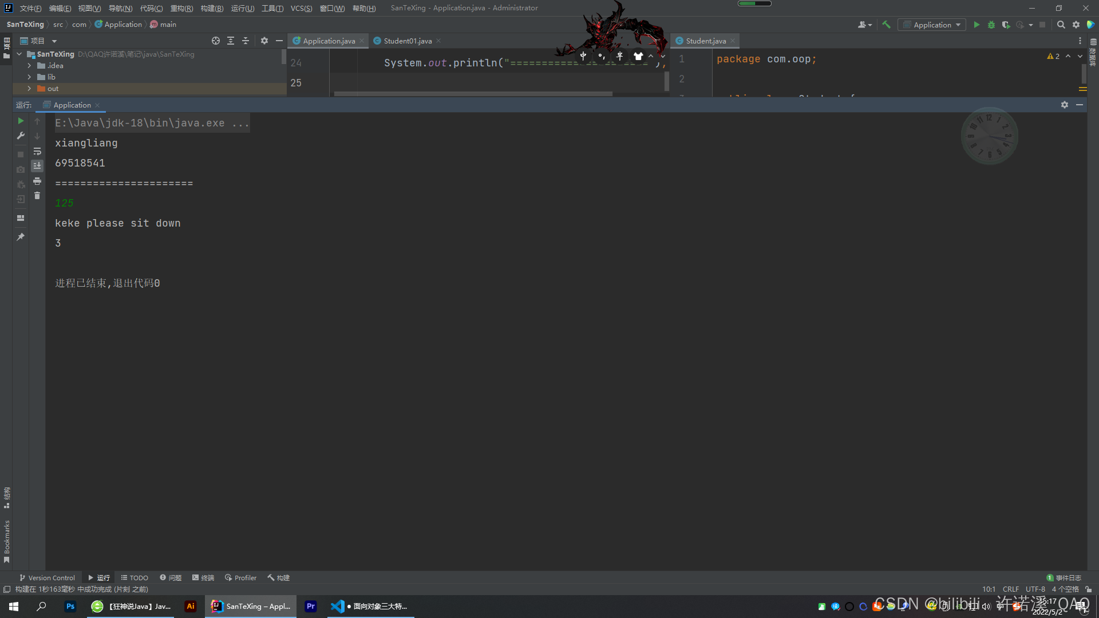Switch to the Student01.java tab

pyautogui.click(x=408, y=41)
